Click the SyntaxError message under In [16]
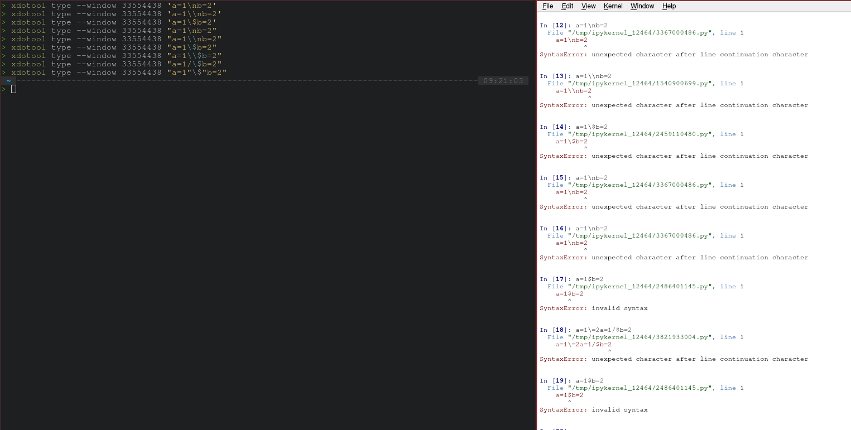This screenshot has height=430, width=851. coord(674,258)
